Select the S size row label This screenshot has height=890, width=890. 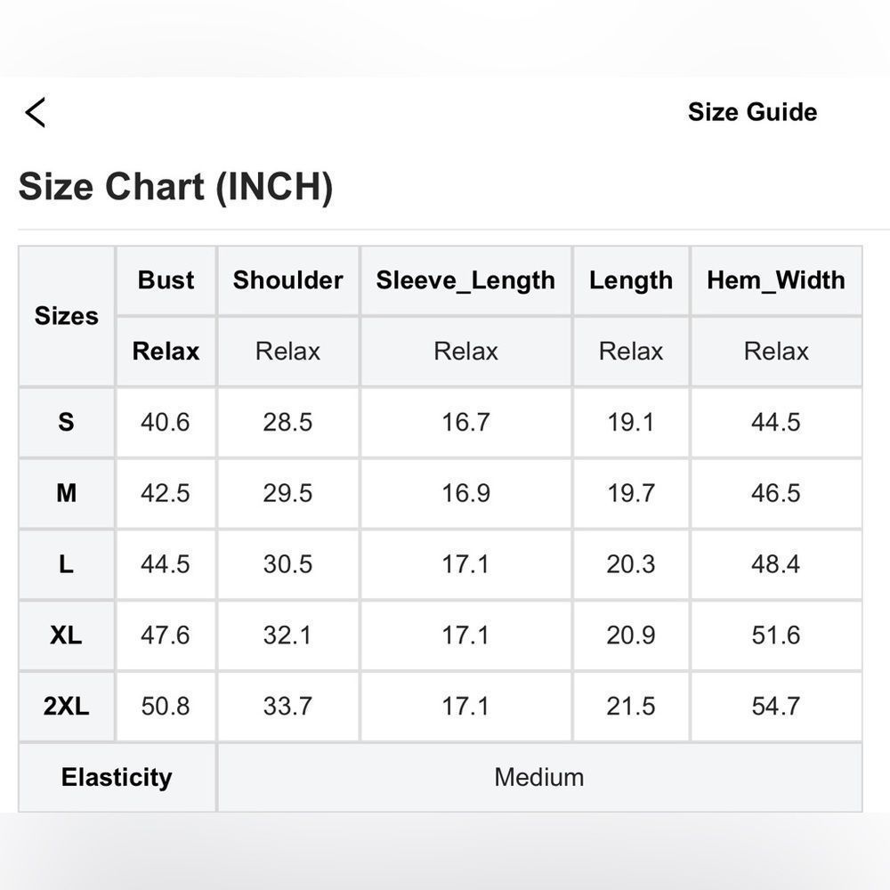(67, 422)
